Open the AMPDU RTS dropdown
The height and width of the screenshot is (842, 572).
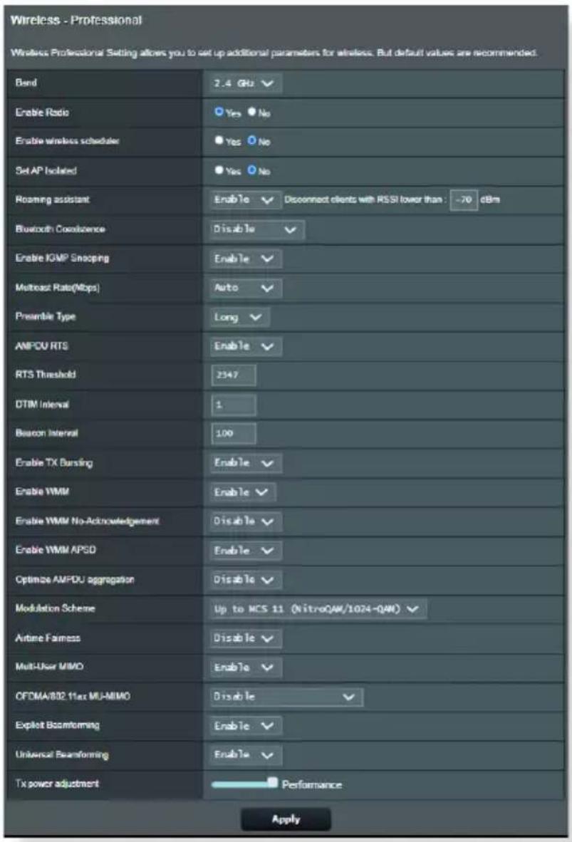pos(245,346)
